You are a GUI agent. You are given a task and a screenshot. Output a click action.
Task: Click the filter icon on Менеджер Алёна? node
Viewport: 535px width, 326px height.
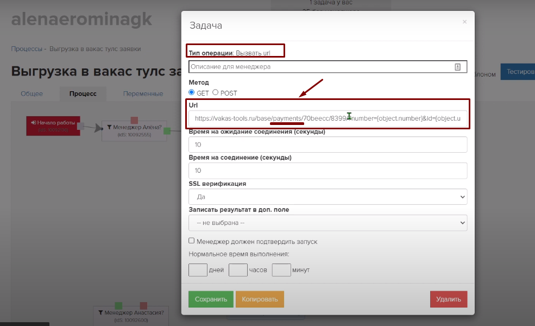109,127
